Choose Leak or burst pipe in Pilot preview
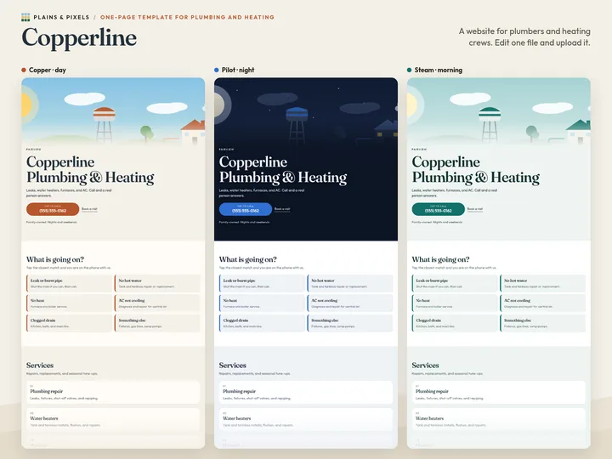The width and height of the screenshot is (612, 459). pyautogui.click(x=262, y=283)
